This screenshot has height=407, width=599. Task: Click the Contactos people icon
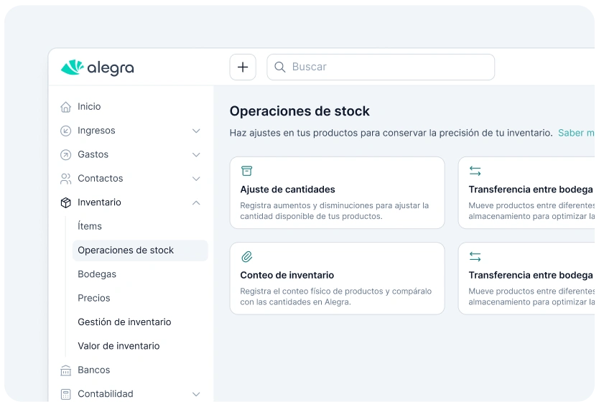click(x=65, y=179)
